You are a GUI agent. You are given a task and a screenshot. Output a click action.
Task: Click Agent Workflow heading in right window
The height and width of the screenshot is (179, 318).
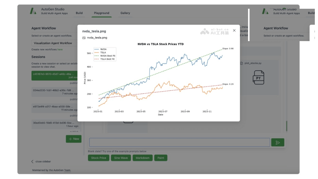click(276, 28)
